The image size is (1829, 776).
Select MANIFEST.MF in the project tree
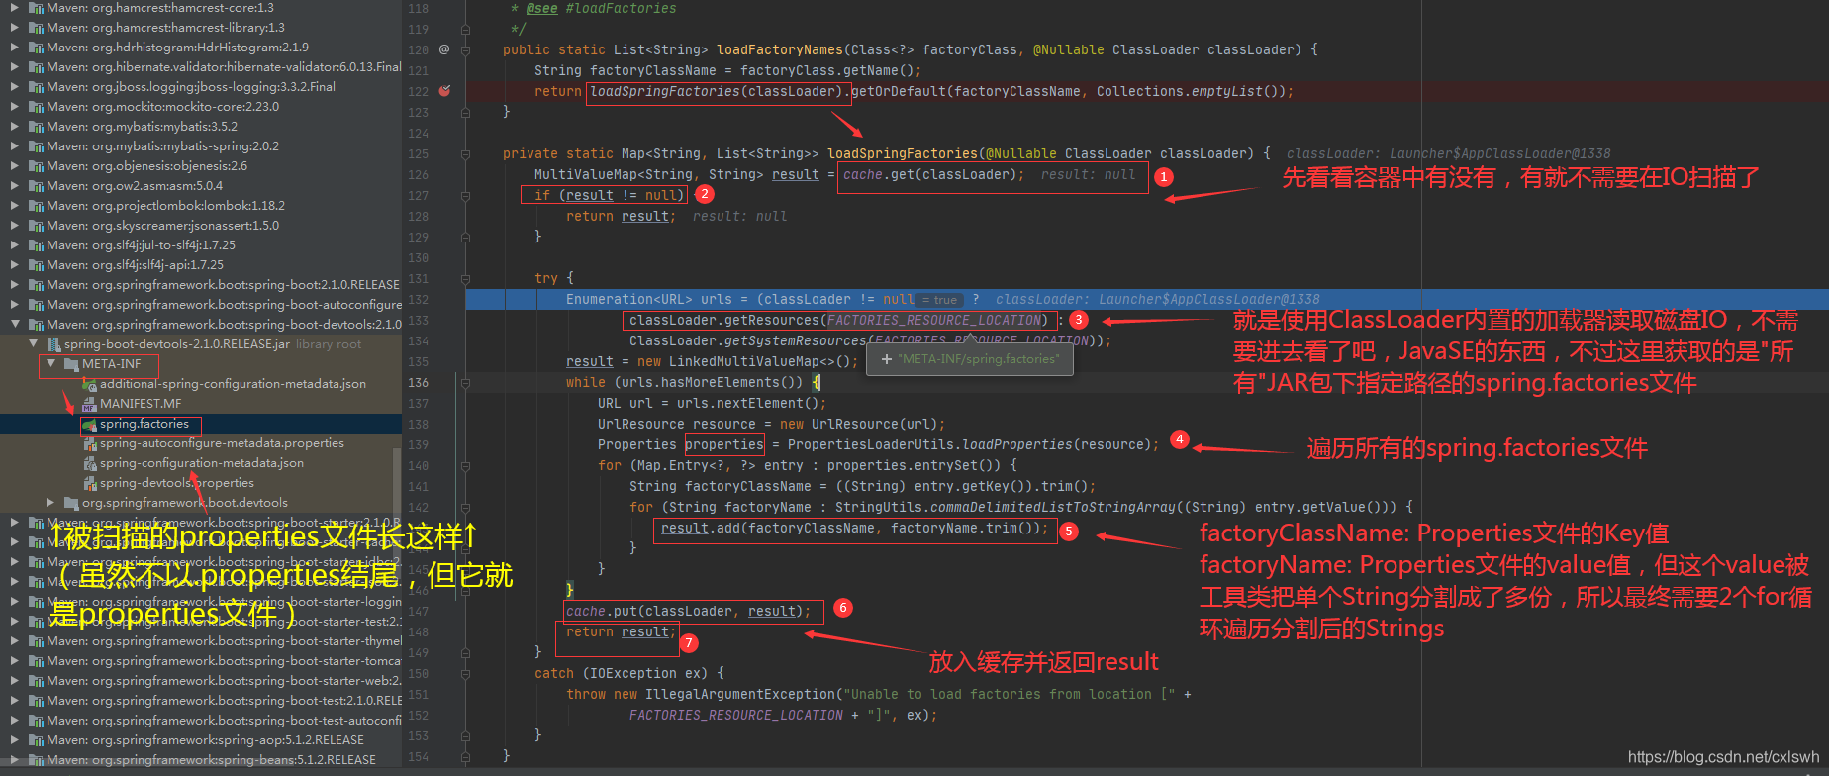click(141, 404)
